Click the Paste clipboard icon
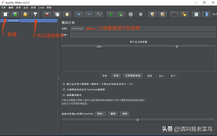Viewport: 217px width, 136px height. tap(67, 14)
